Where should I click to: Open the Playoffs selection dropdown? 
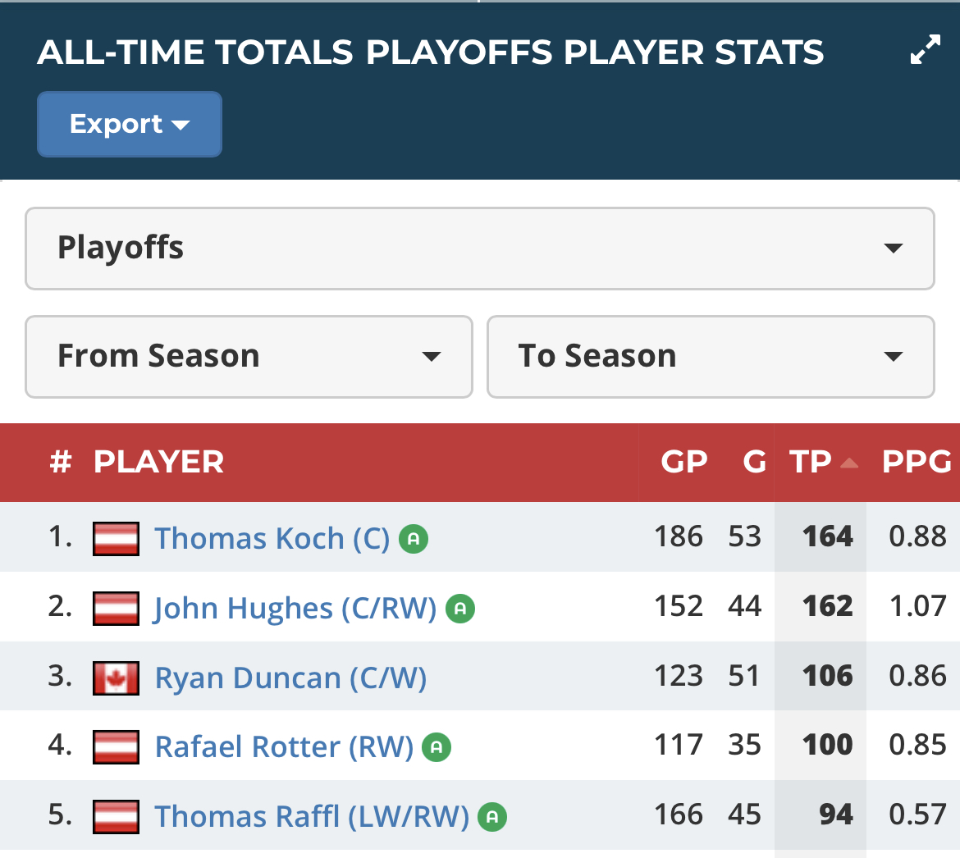[x=480, y=248]
